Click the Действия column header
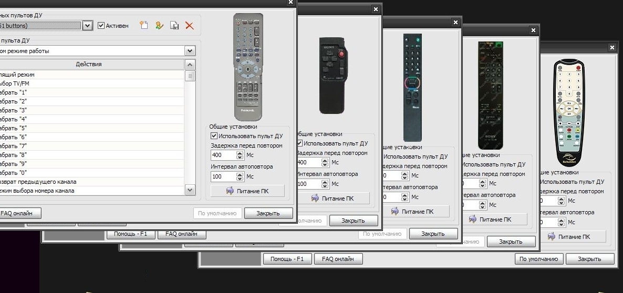Screen dimensions: 623x293 [89, 64]
